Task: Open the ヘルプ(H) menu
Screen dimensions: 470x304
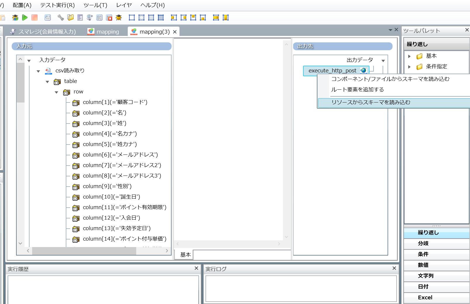Action: click(153, 5)
